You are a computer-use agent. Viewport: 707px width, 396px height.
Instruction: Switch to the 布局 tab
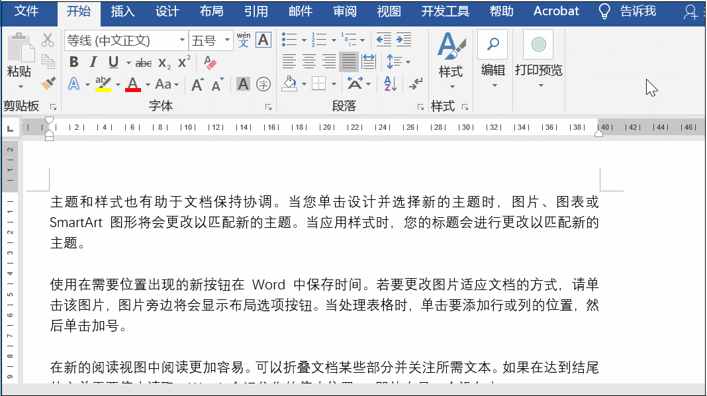[x=211, y=11]
